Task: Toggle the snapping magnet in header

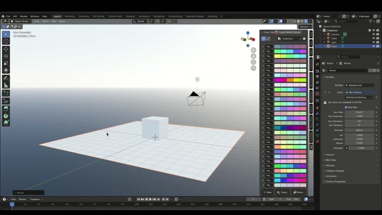Action: (158, 21)
